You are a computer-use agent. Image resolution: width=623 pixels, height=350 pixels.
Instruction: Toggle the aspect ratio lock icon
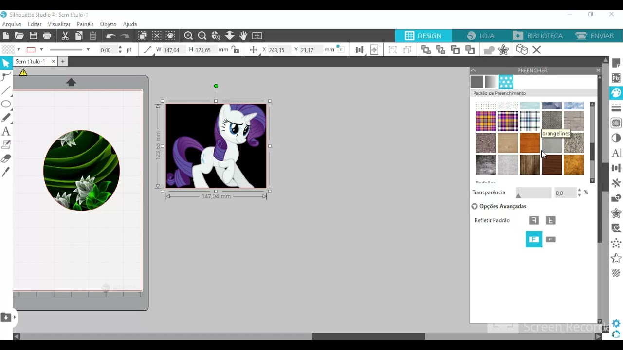236,50
